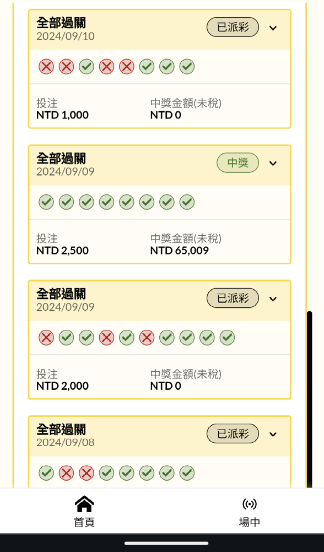Click last green check in NTD 2,000 bet
This screenshot has width=324, height=552.
228,338
